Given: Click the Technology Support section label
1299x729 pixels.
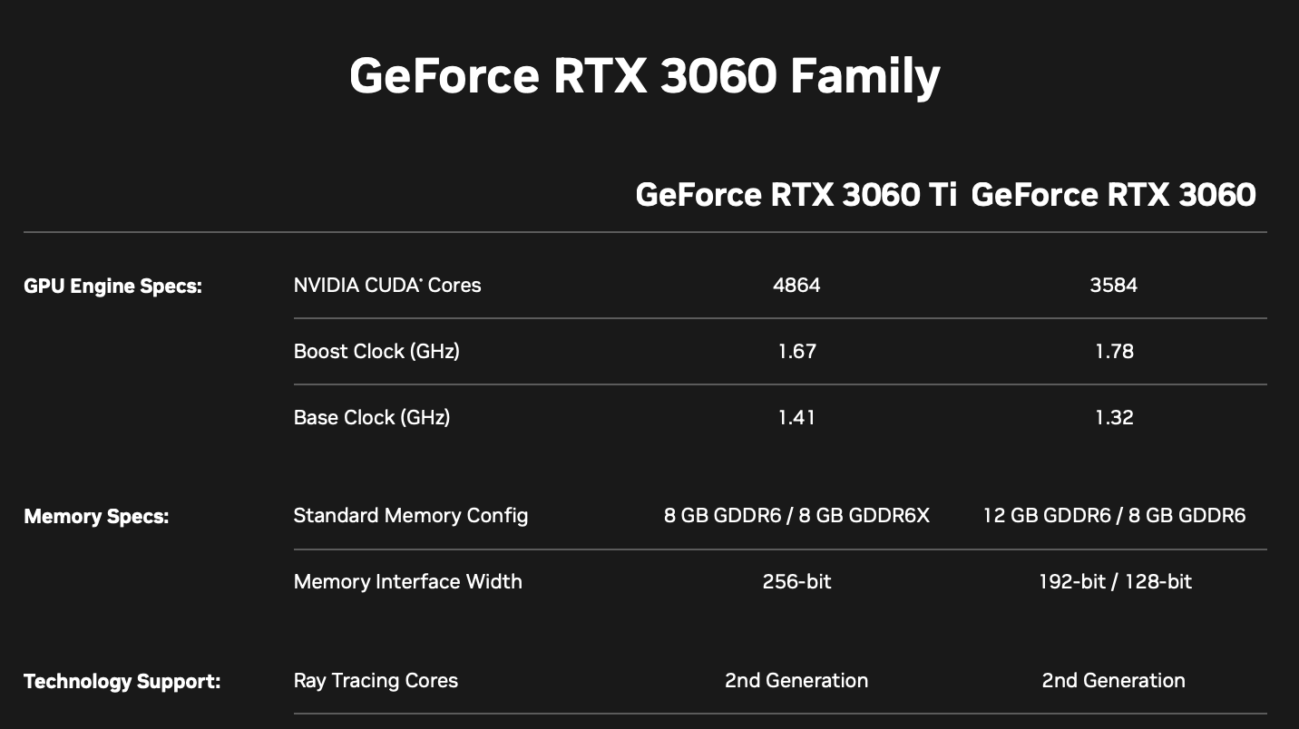Looking at the screenshot, I should (122, 681).
